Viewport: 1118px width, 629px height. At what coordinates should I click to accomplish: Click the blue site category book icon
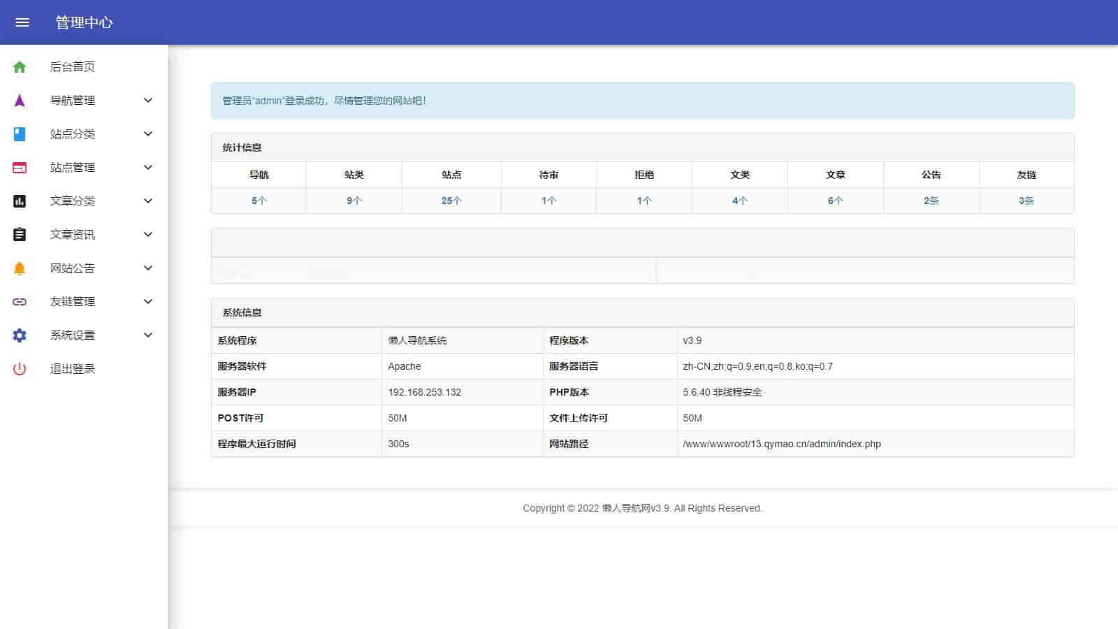[x=20, y=134]
